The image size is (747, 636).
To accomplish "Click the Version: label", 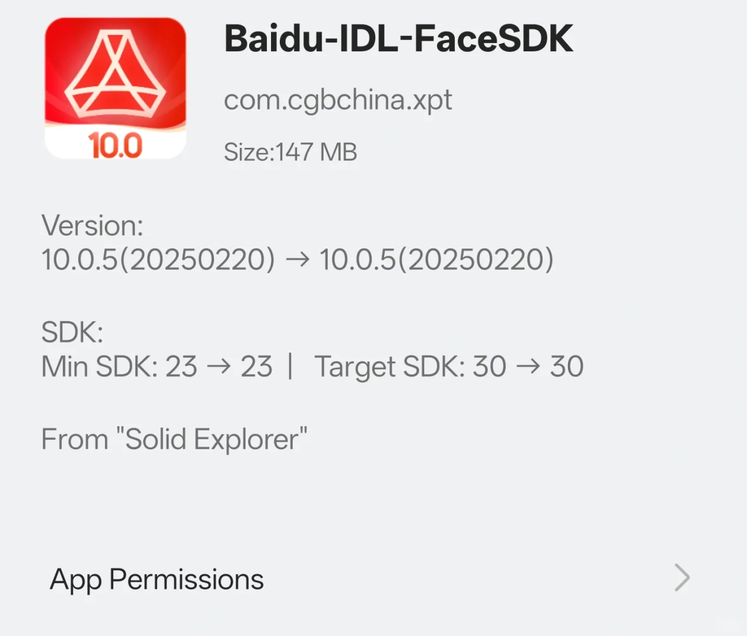I will click(92, 226).
